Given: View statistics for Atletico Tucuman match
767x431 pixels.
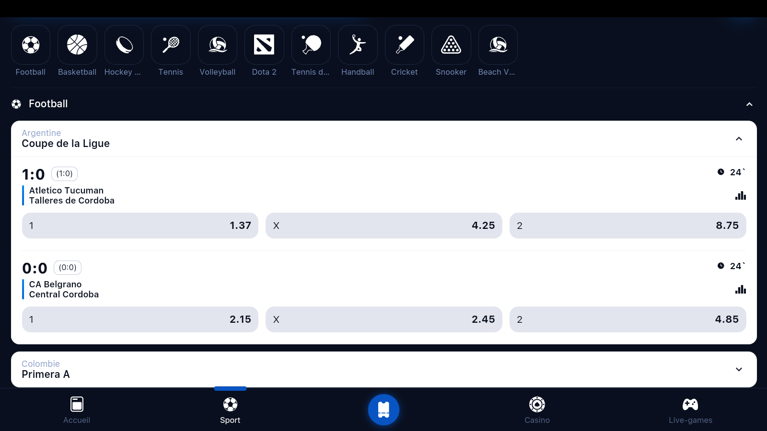Looking at the screenshot, I should [x=740, y=195].
